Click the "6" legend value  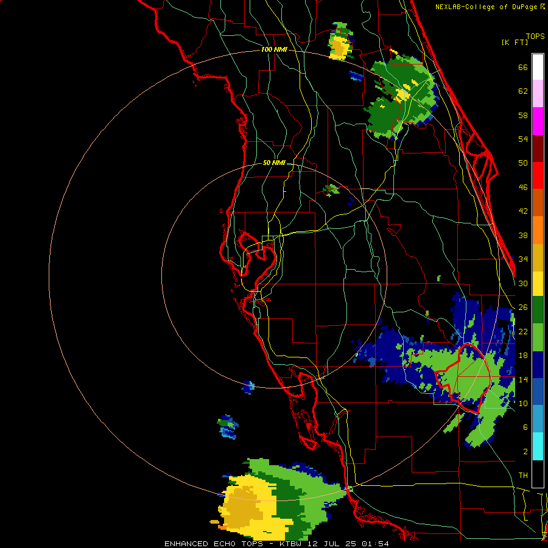click(x=525, y=427)
